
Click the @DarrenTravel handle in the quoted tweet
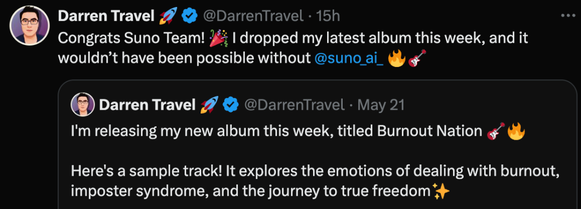[294, 106]
